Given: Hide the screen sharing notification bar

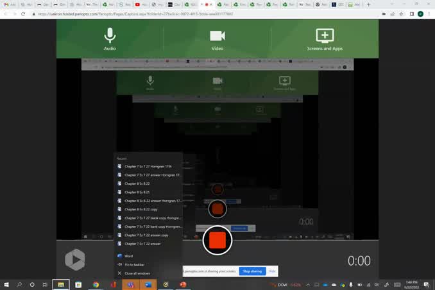Looking at the screenshot, I should (x=272, y=271).
